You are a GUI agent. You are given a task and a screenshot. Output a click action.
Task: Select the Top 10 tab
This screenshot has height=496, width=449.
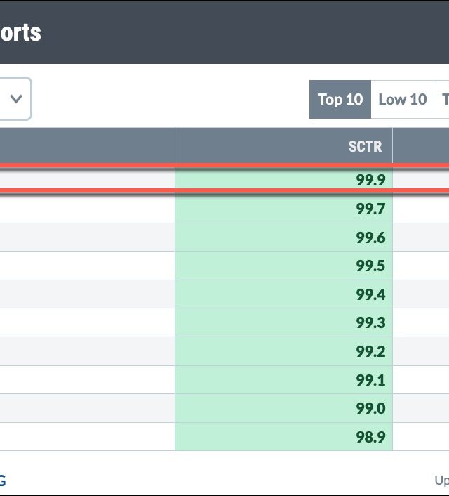click(340, 100)
